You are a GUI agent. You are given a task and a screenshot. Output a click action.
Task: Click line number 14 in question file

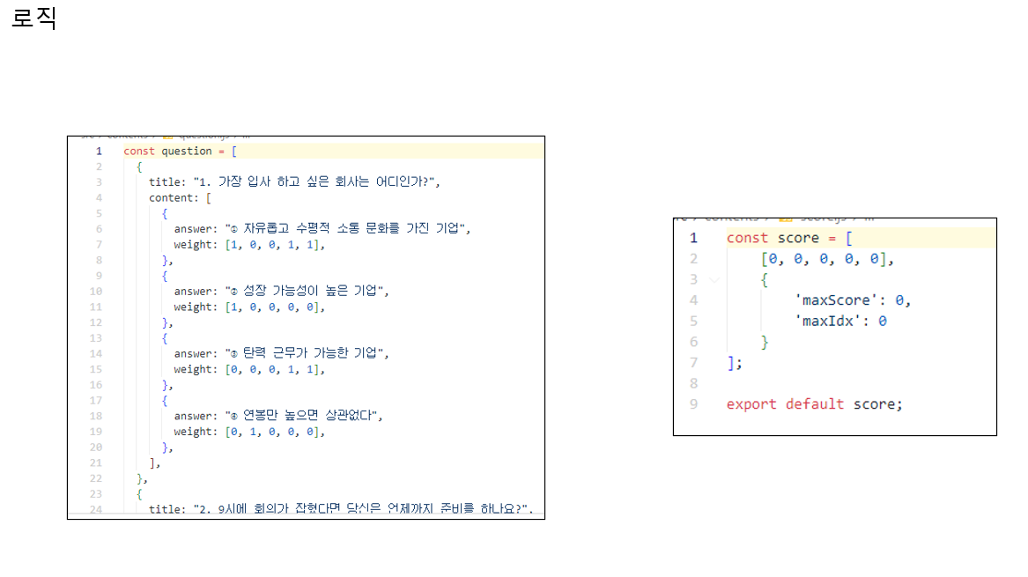tap(96, 353)
